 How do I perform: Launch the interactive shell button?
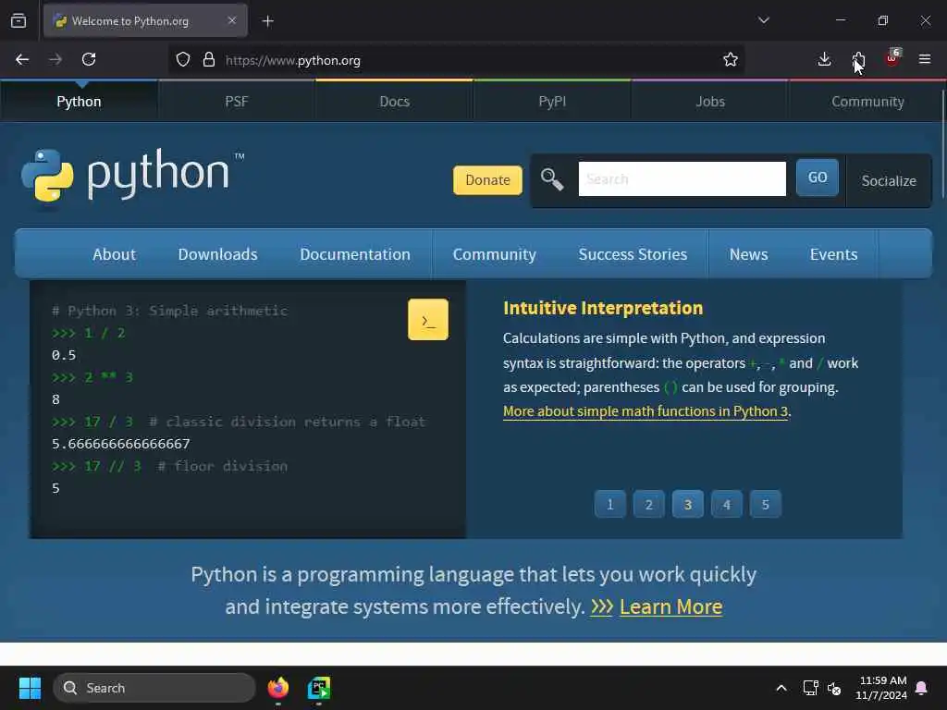(427, 319)
